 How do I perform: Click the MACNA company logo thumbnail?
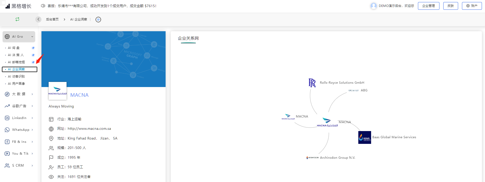click(x=58, y=91)
